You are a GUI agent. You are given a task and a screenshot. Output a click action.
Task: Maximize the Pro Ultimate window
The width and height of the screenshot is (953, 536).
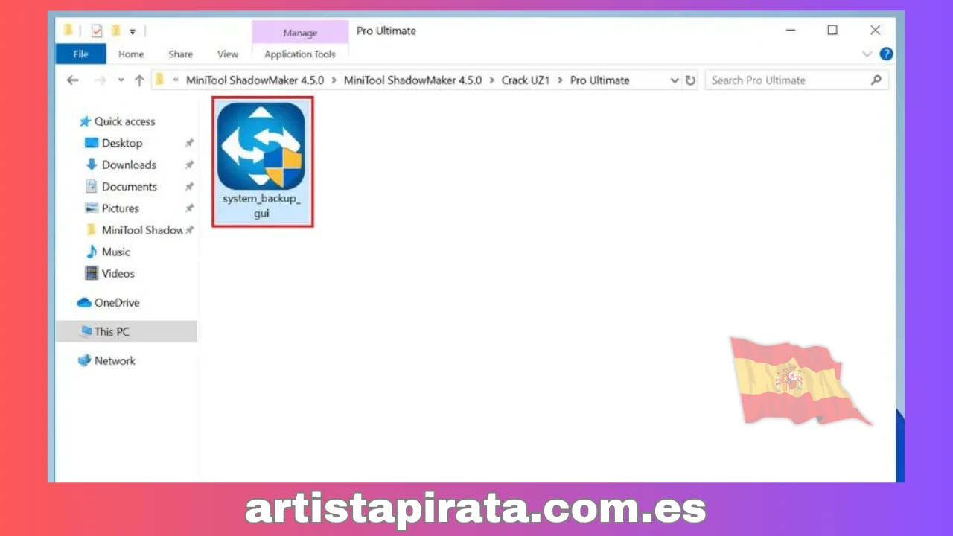point(832,31)
